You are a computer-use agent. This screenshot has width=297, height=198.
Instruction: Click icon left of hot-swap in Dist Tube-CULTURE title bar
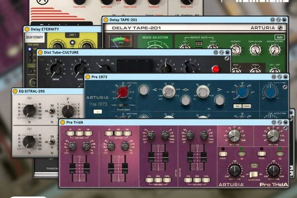[x=216, y=52]
